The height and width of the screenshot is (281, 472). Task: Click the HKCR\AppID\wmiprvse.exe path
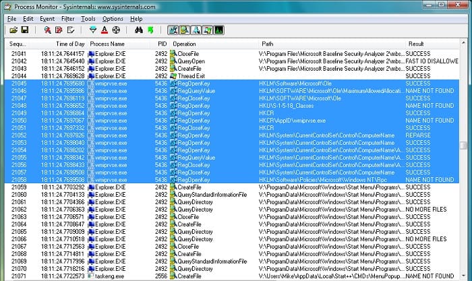tap(292, 121)
